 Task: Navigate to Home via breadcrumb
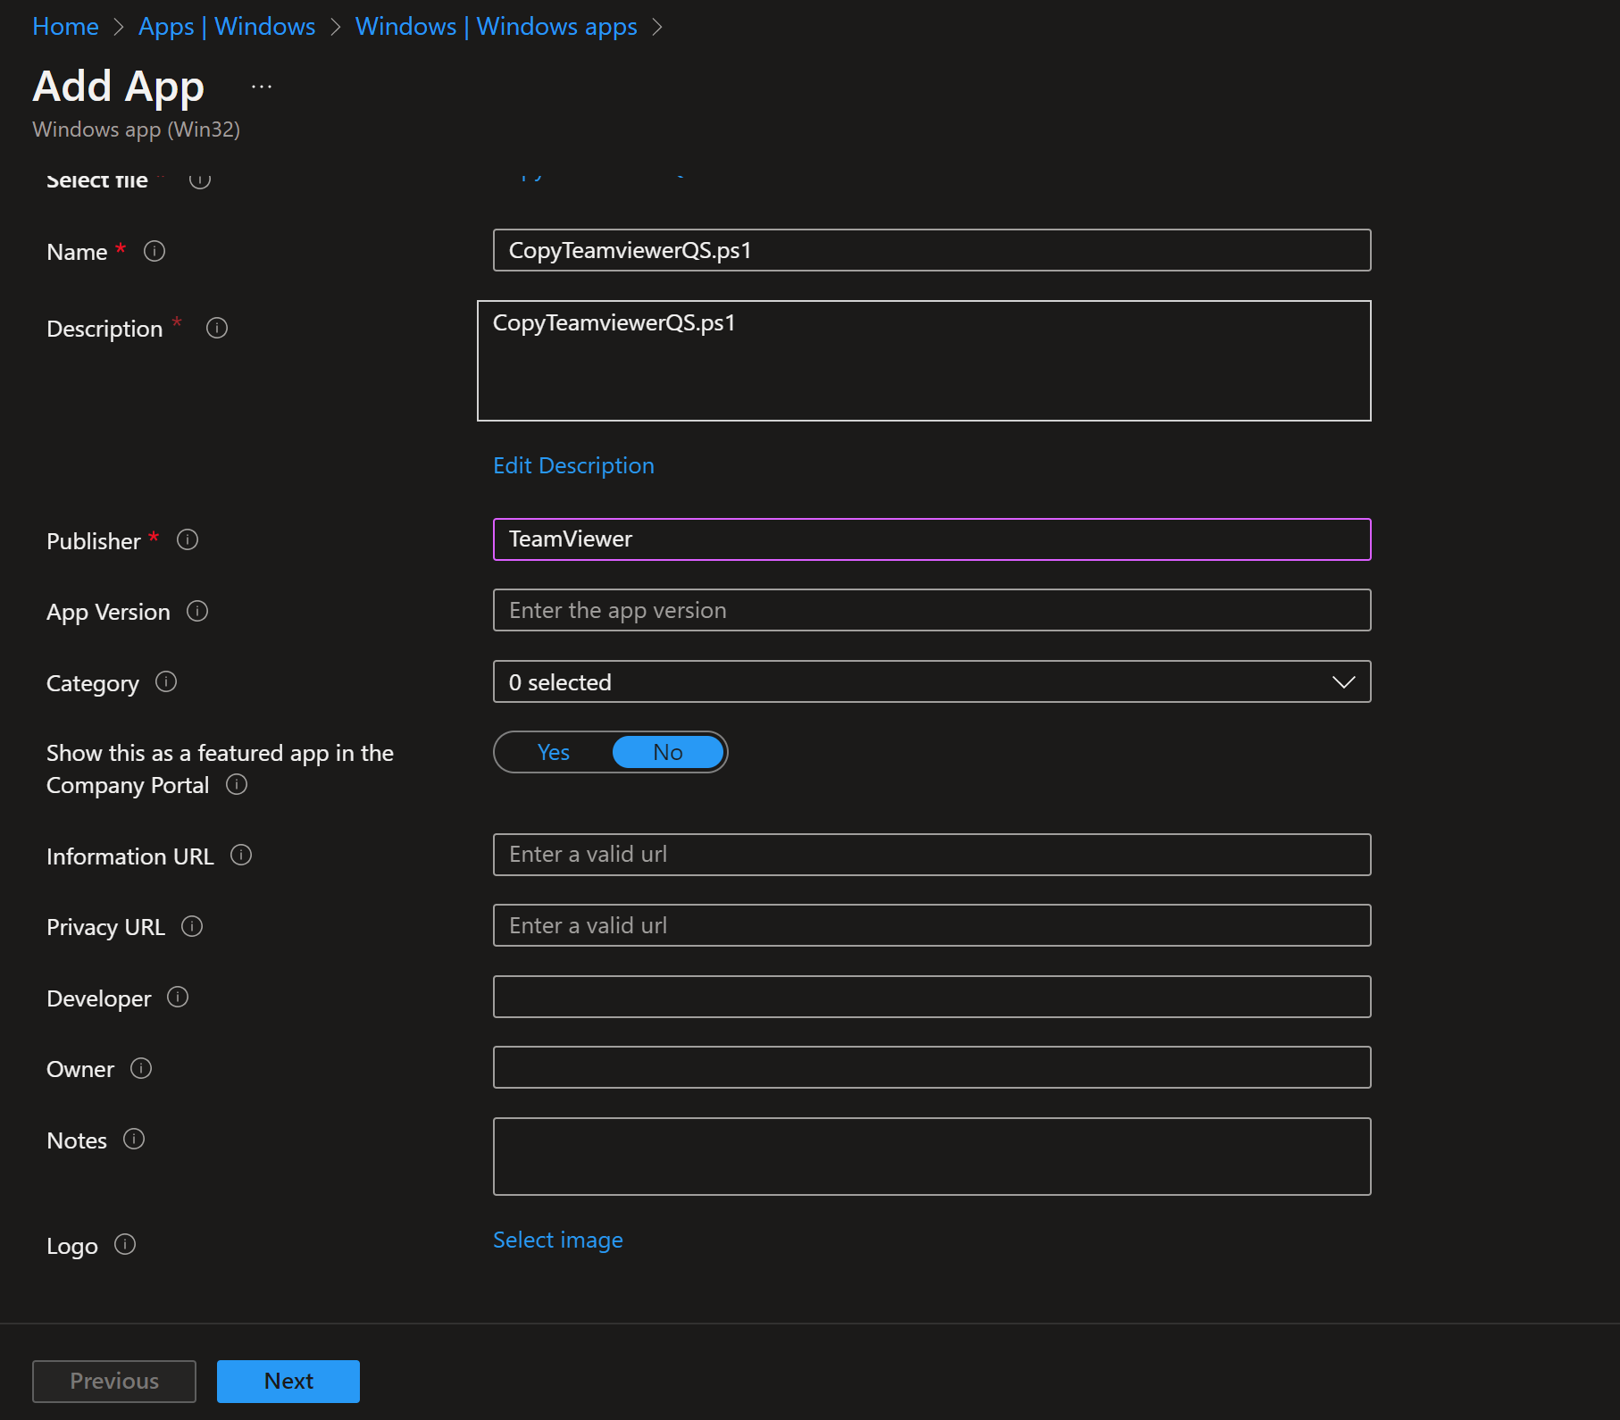tap(64, 26)
